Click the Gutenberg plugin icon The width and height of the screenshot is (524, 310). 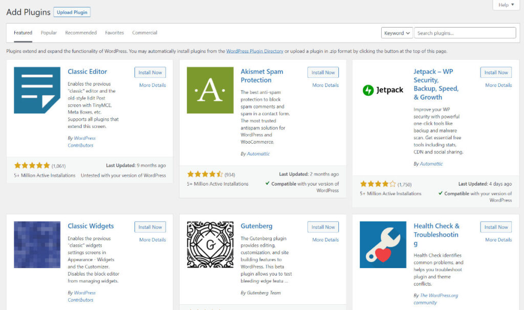[210, 245]
